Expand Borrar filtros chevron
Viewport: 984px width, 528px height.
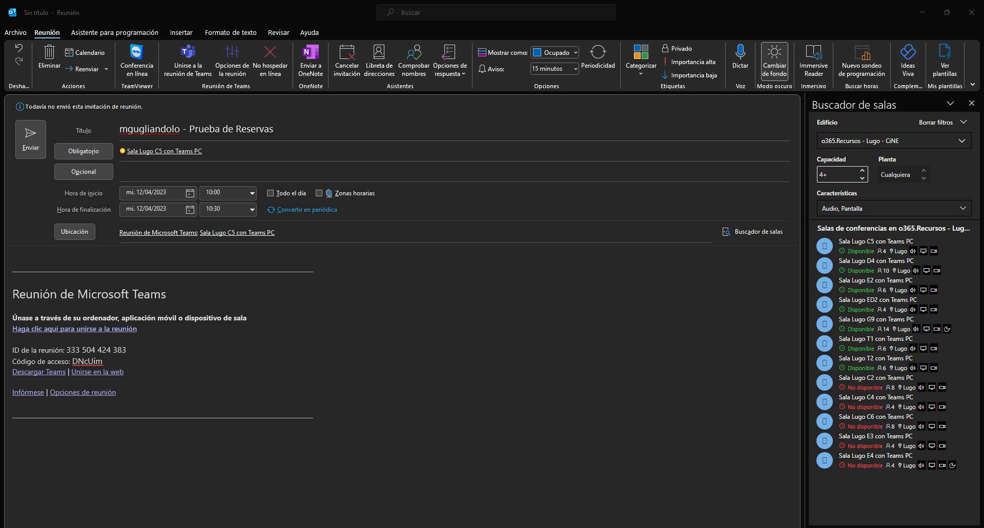tap(963, 122)
